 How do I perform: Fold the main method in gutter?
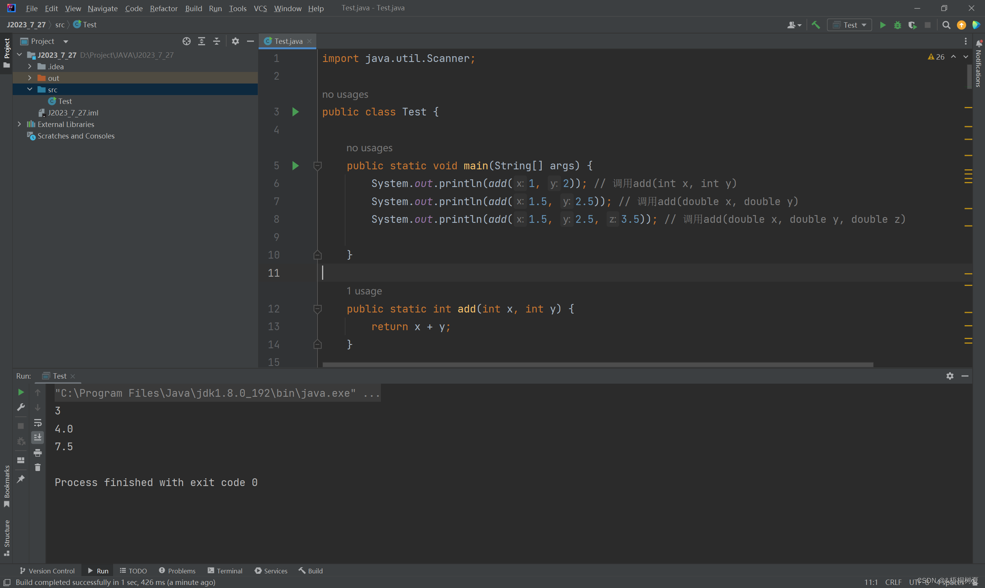317,165
